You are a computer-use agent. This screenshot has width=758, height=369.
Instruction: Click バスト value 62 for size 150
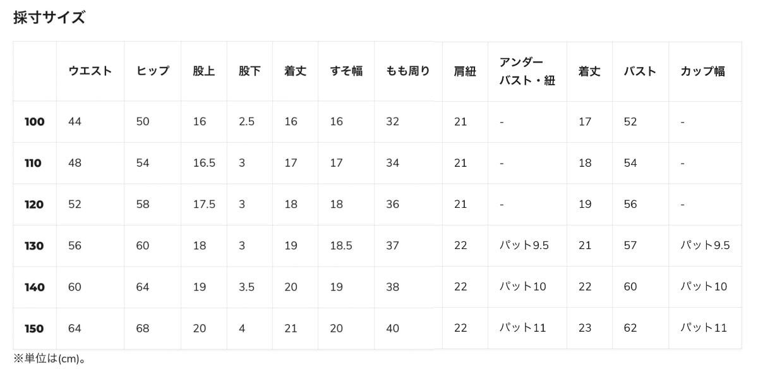point(630,328)
